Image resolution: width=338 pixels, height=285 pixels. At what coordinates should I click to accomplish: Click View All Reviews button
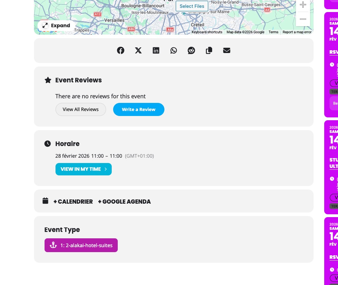(81, 110)
